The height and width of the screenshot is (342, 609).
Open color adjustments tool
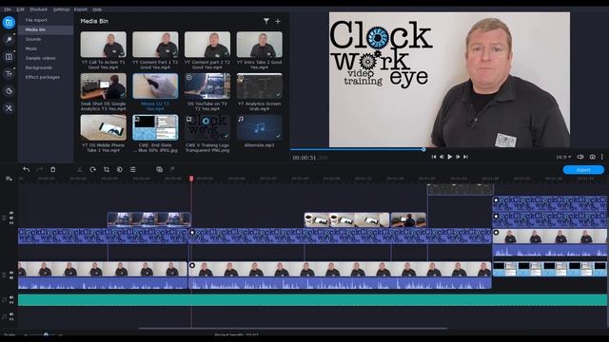pos(120,169)
